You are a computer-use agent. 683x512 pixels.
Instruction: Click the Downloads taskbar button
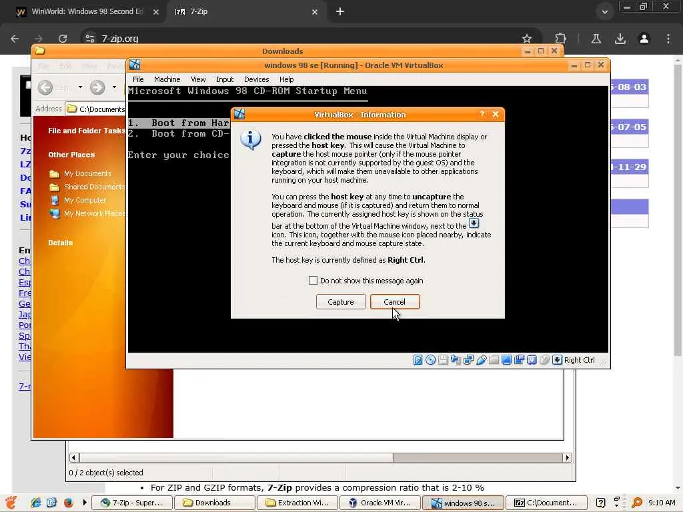214,503
